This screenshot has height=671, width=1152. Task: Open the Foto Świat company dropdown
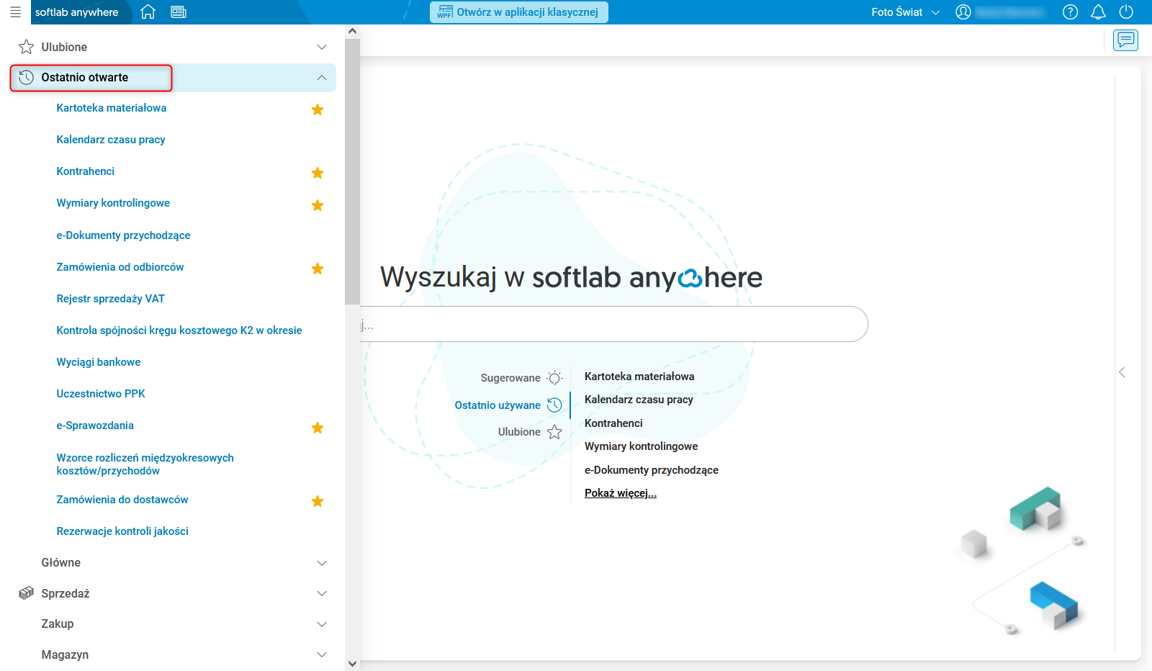[904, 12]
